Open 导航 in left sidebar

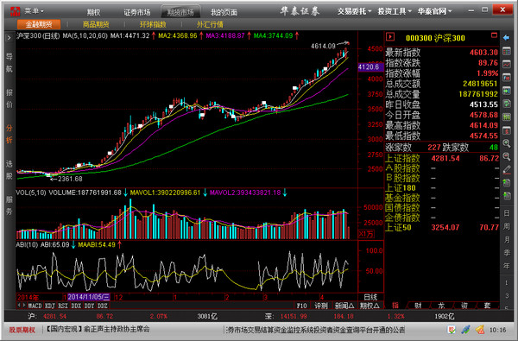9,63
